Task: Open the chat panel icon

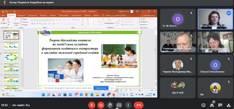Action: point(220,105)
